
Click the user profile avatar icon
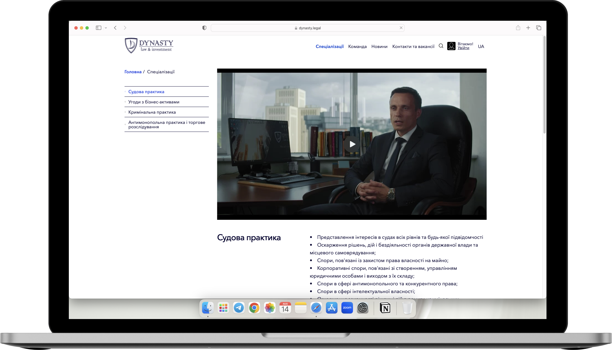tap(451, 46)
